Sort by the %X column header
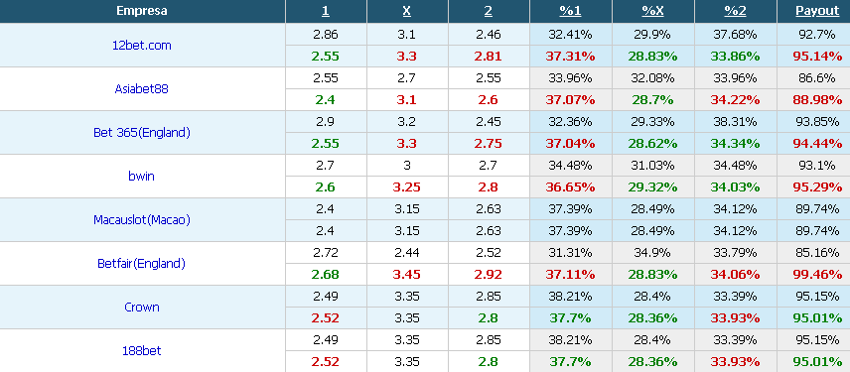 [652, 11]
